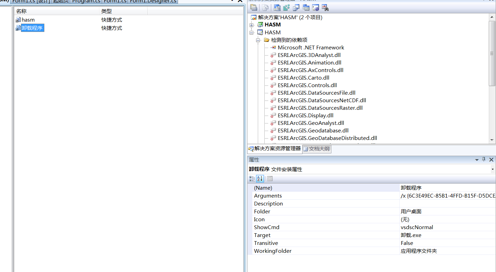Viewport: 496px width, 272px height.
Task: Select ESRI.ArcGIS.GeoAnalyst.dll in the tree
Action: coord(311,123)
